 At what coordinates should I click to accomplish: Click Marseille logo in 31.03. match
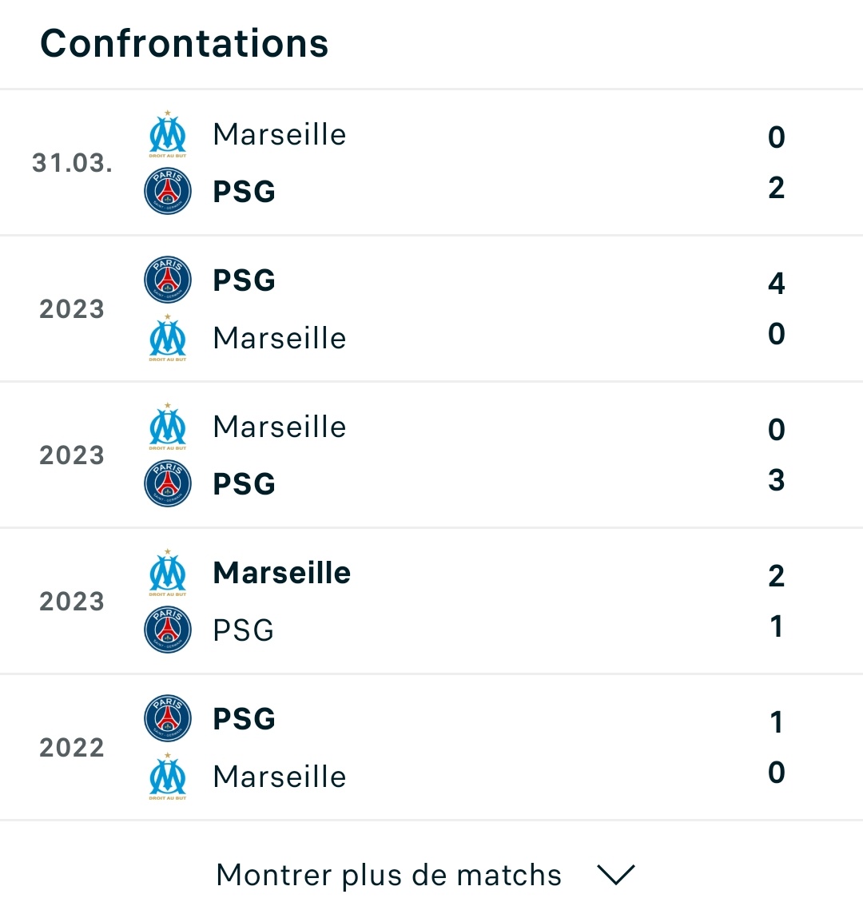tap(168, 134)
